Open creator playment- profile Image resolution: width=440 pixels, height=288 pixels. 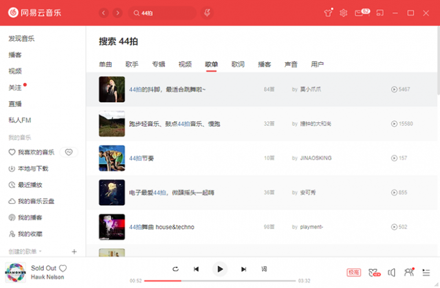pyautogui.click(x=311, y=227)
